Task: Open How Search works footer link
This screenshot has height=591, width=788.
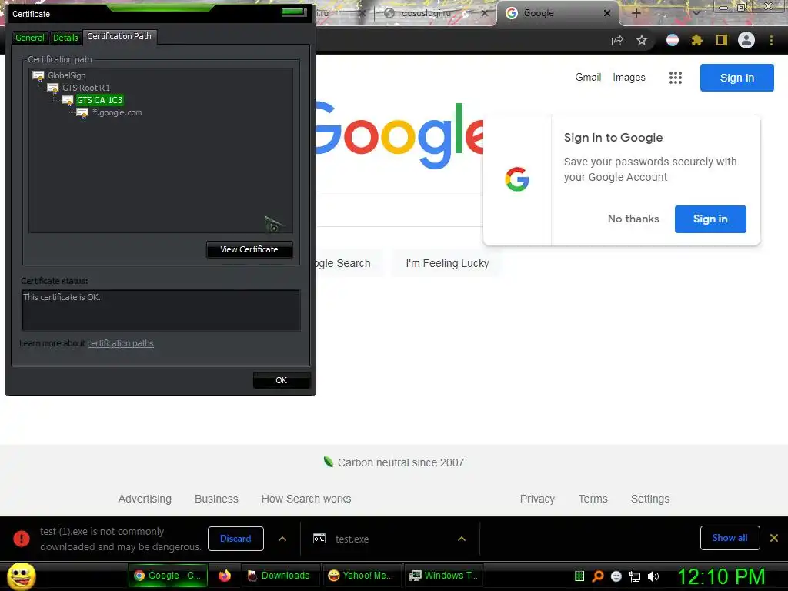Action: tap(306, 499)
